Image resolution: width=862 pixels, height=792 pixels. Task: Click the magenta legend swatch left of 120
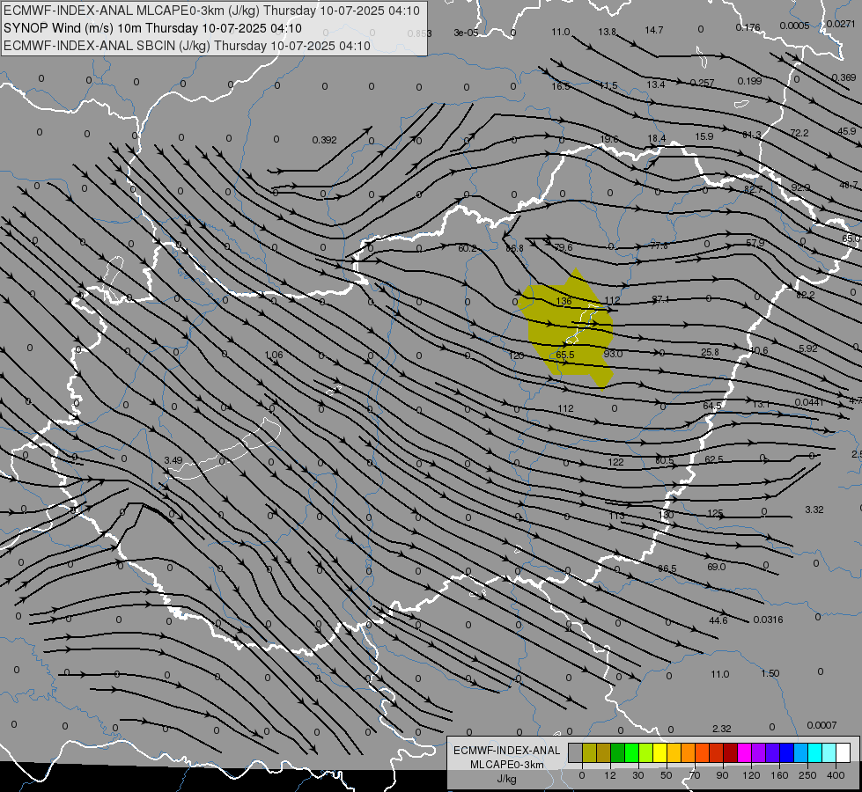point(744,752)
